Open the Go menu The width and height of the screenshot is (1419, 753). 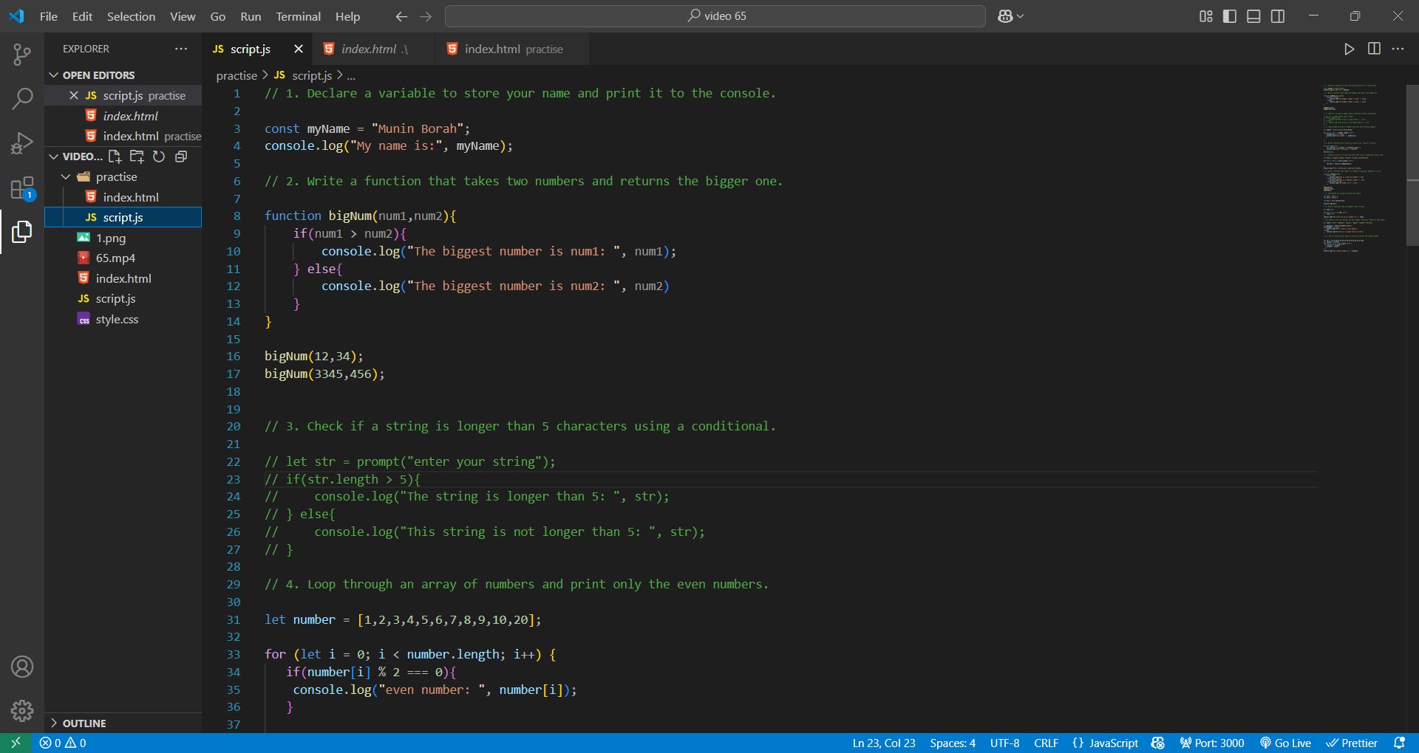pos(218,16)
